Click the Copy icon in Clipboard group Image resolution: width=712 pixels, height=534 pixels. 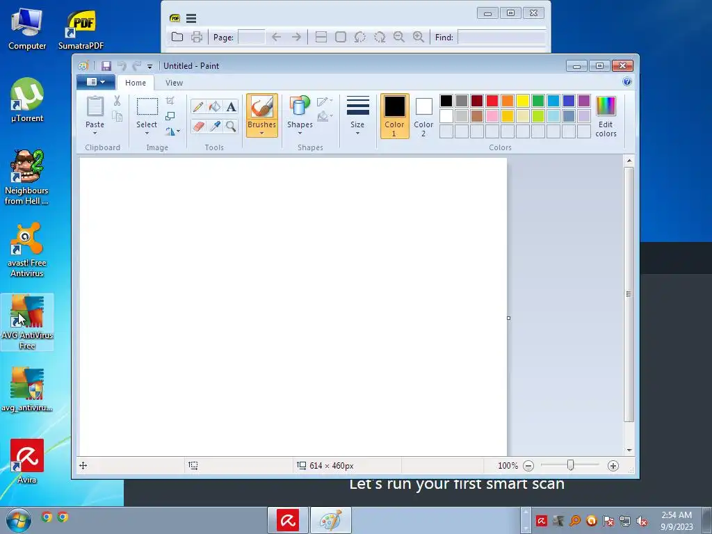pos(117,117)
